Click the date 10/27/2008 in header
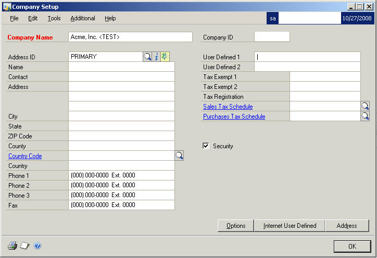Image resolution: width=377 pixels, height=258 pixels. click(357, 18)
